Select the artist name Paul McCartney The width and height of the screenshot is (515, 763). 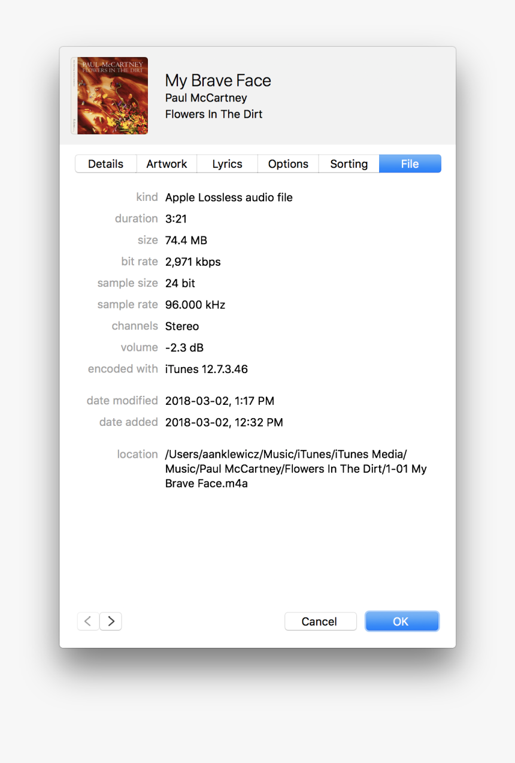206,98
